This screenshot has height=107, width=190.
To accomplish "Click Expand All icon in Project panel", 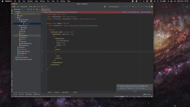I will 31,10.
